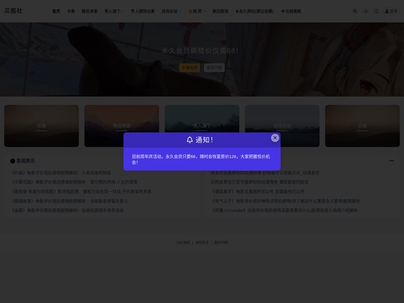Open article 网友评选最想吃的动漫料理

(265, 173)
